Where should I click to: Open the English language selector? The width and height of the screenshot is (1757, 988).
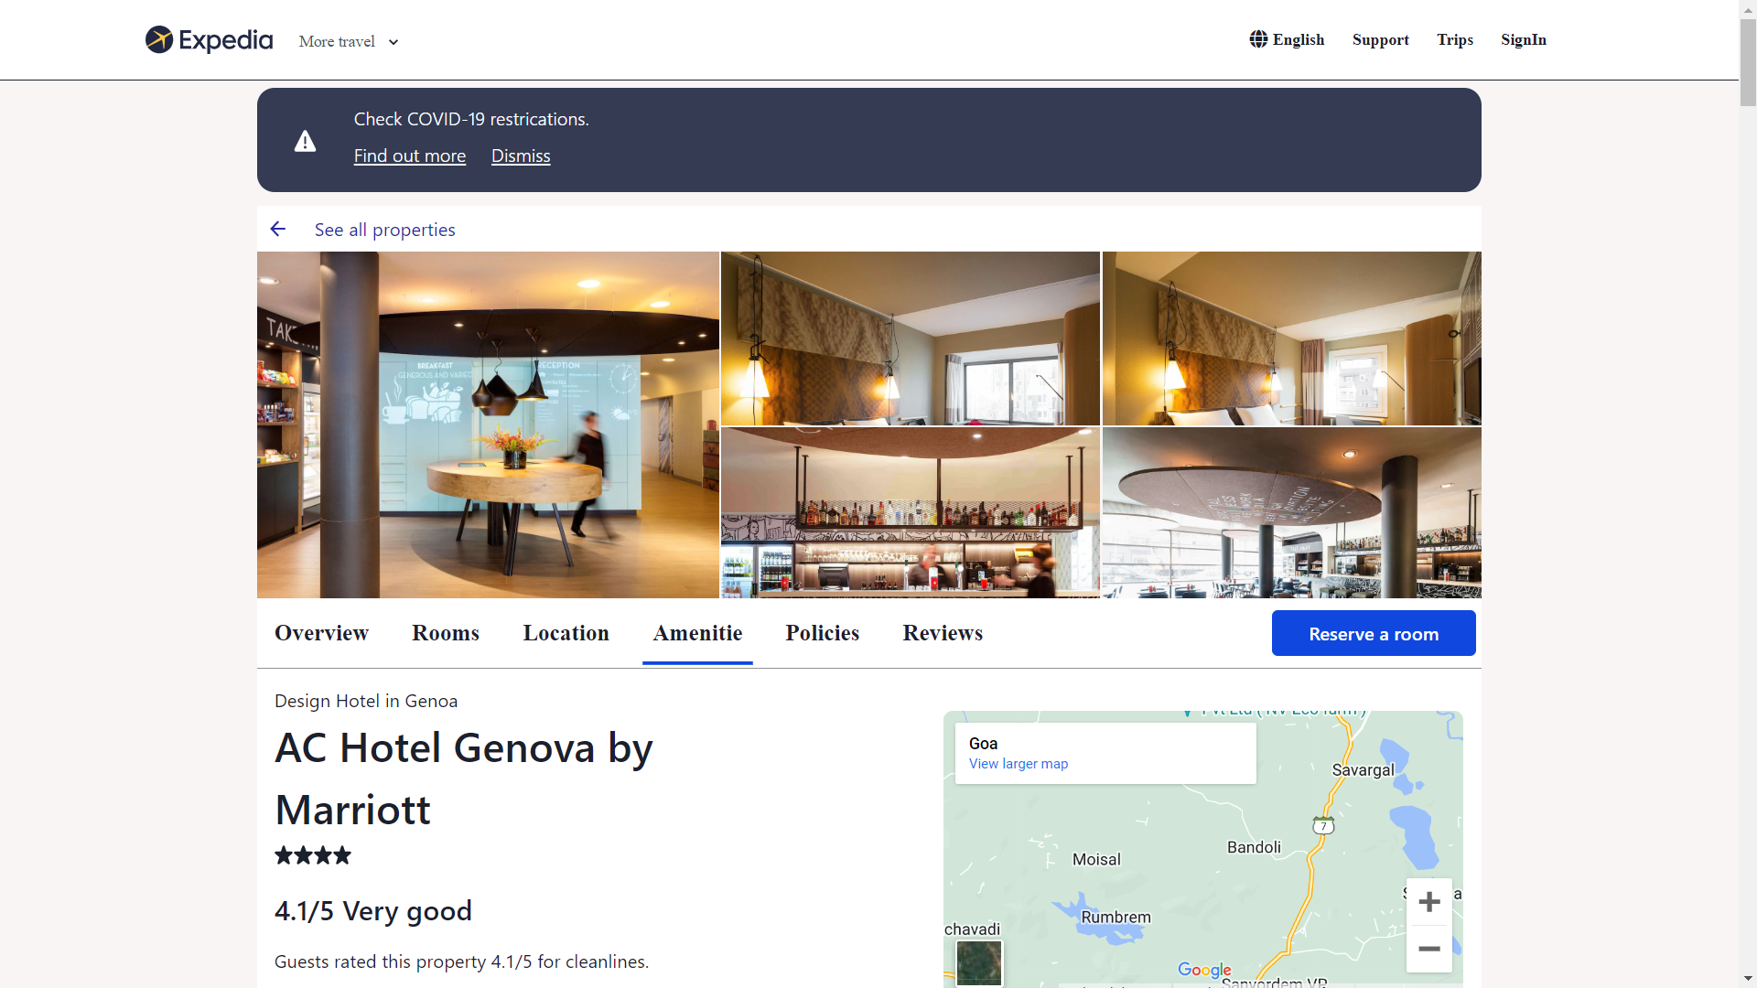point(1298,39)
